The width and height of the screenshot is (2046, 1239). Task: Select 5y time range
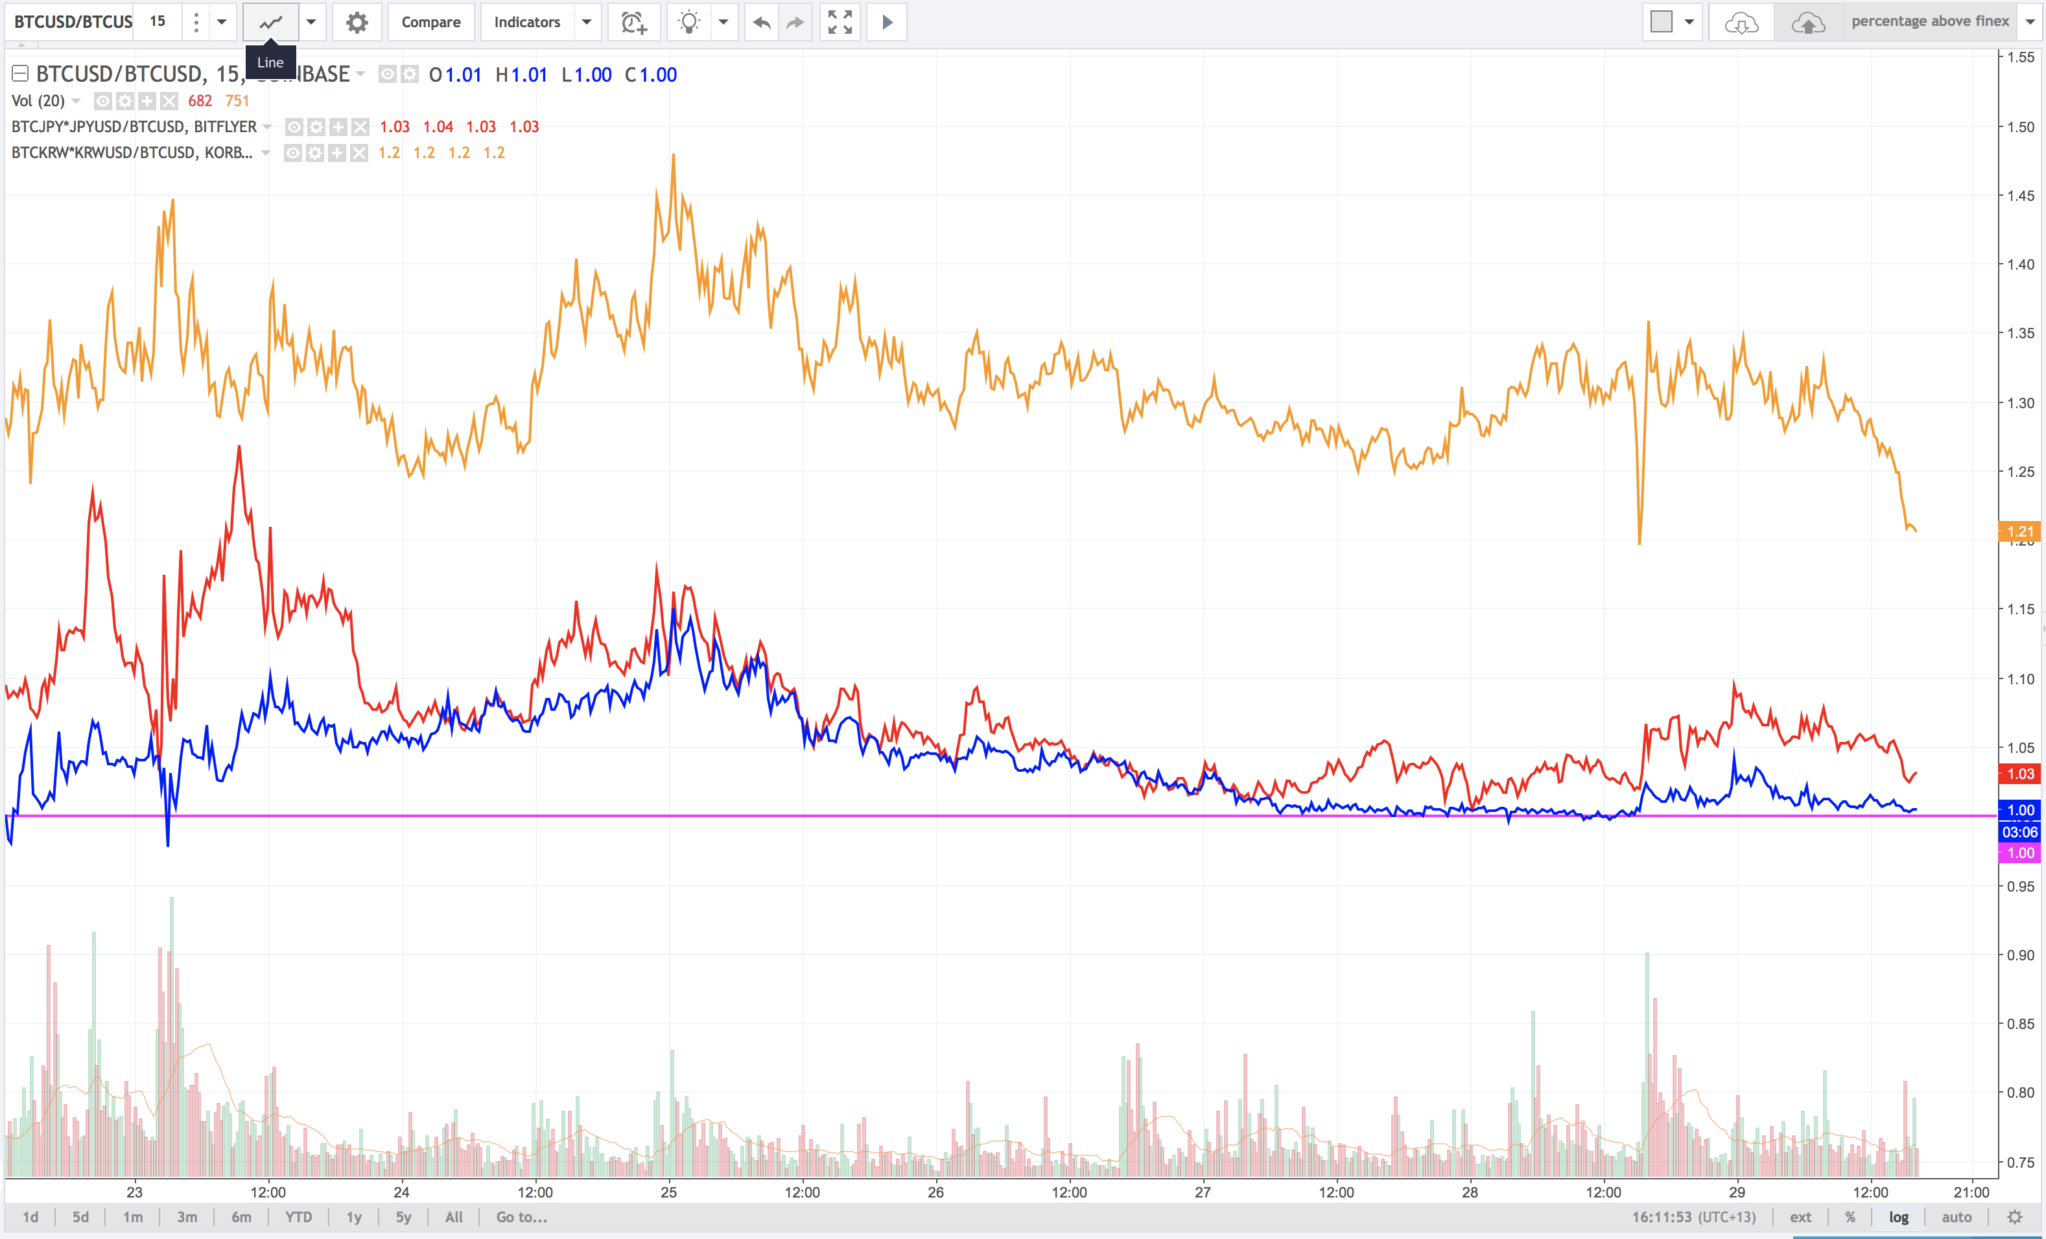(x=403, y=1216)
